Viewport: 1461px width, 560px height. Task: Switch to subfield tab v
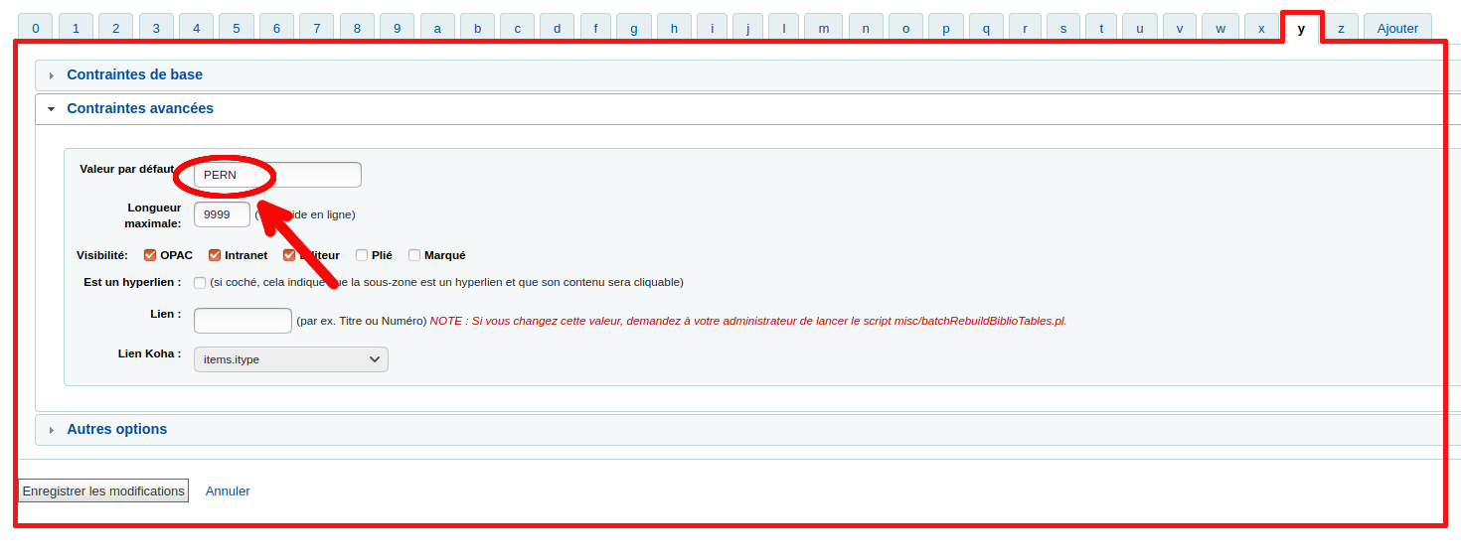[1180, 28]
